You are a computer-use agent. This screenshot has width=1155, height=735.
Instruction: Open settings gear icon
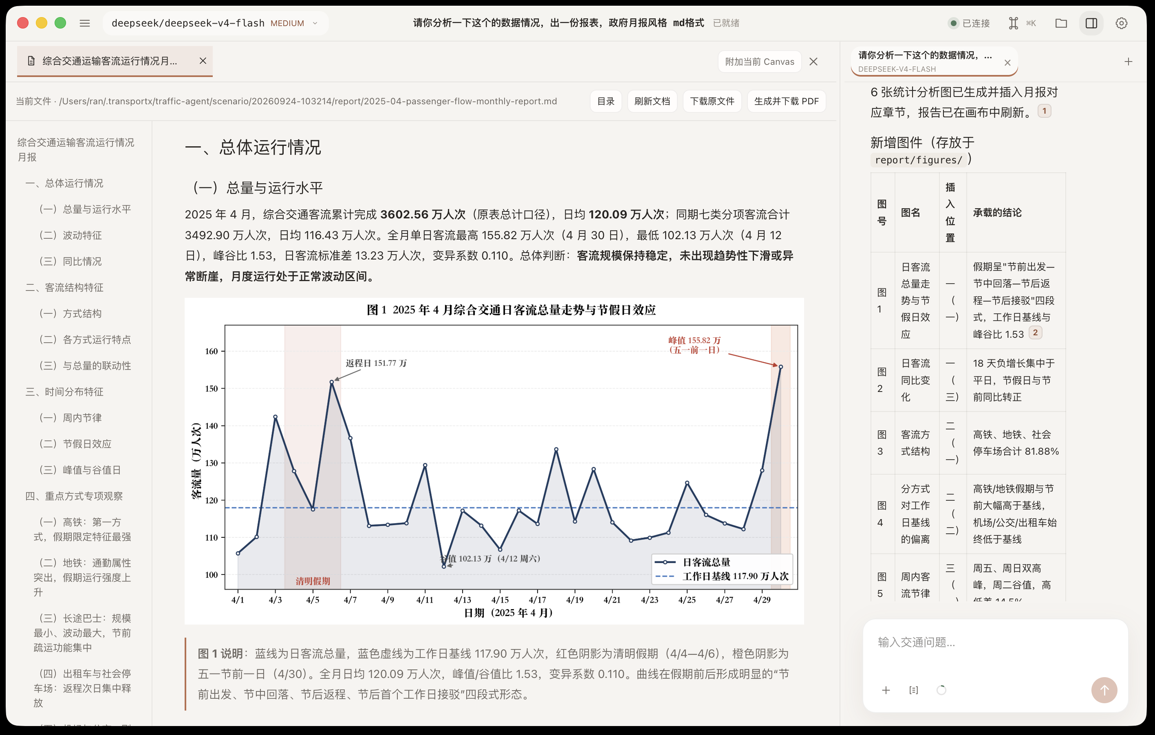[1122, 23]
